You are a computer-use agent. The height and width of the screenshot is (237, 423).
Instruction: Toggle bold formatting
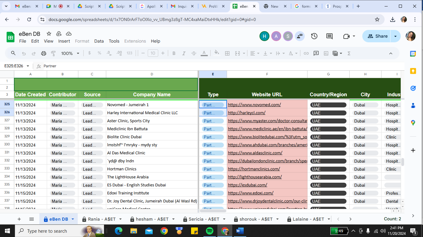(174, 53)
